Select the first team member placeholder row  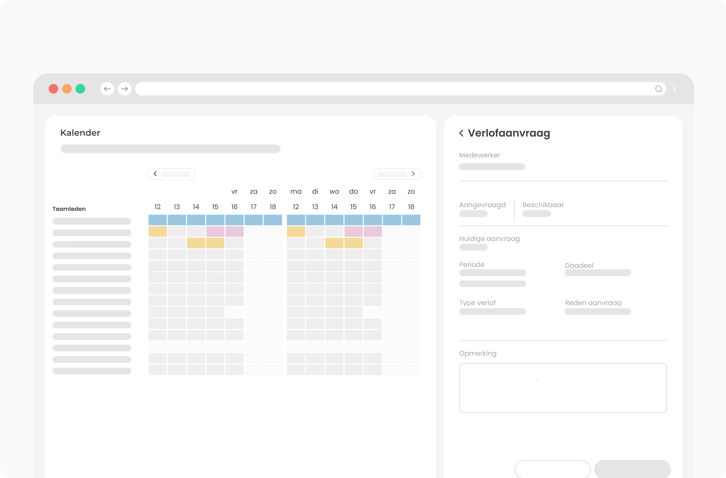(92, 221)
